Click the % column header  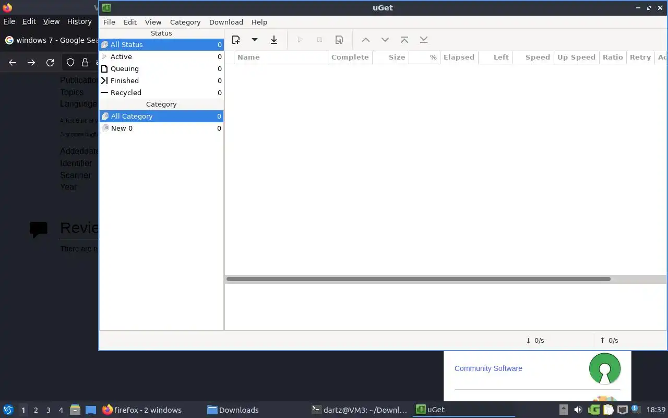(x=424, y=57)
